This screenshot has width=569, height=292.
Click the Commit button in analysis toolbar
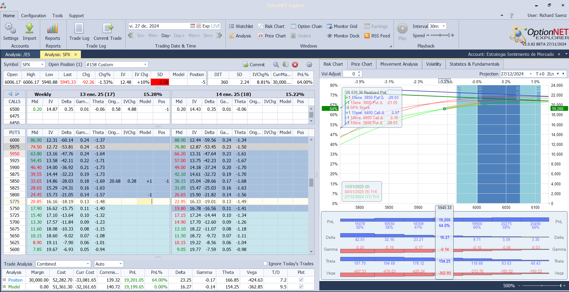[254, 65]
